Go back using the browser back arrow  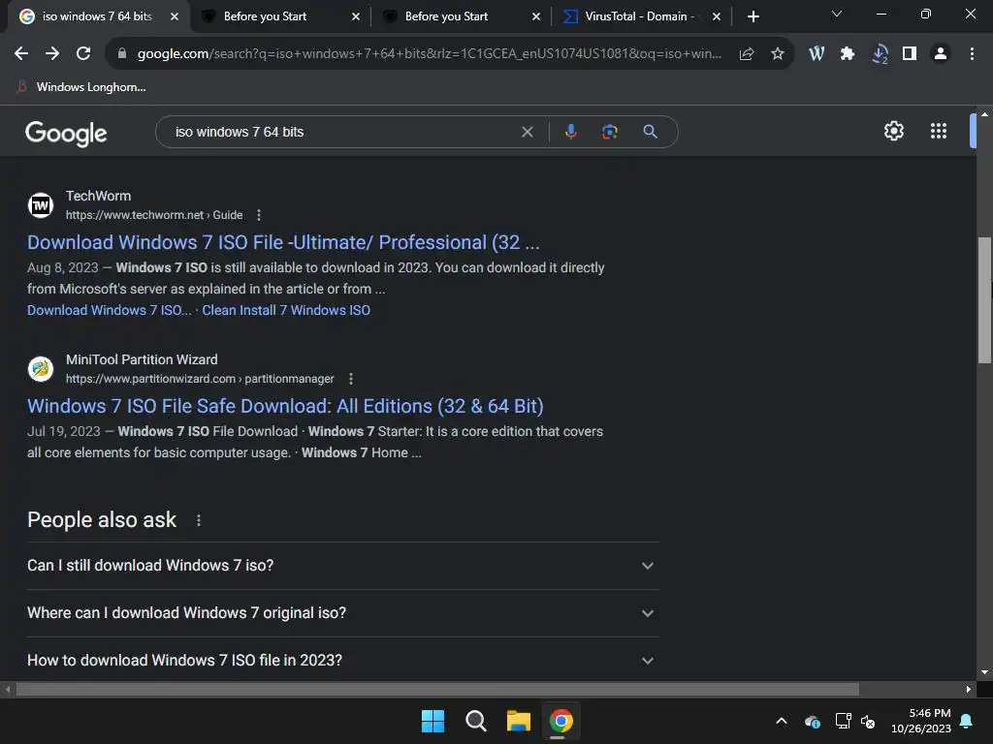click(21, 54)
